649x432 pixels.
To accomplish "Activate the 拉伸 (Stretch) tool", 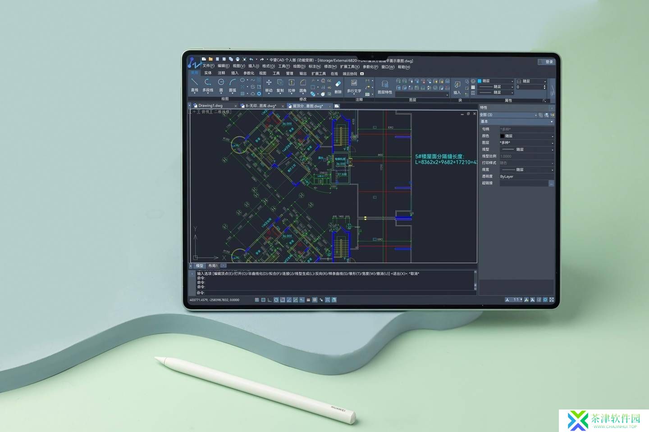I will (x=291, y=85).
